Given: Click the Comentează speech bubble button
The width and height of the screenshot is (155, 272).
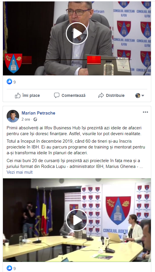Looking at the screenshot, I should point(69,95).
